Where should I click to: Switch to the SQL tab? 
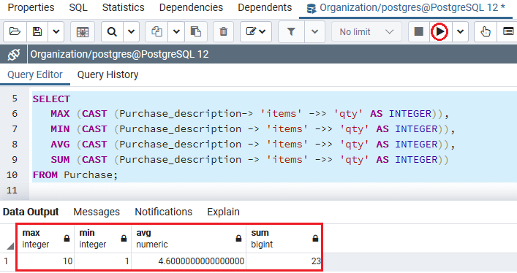(78, 7)
